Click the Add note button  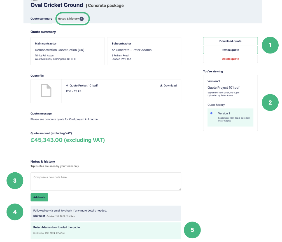tap(39, 197)
